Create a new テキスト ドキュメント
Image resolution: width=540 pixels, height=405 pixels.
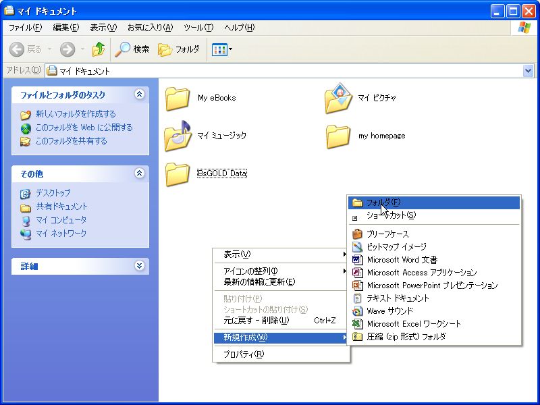pyautogui.click(x=434, y=298)
